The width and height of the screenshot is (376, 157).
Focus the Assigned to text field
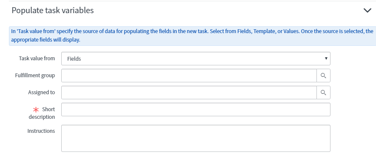(189, 93)
